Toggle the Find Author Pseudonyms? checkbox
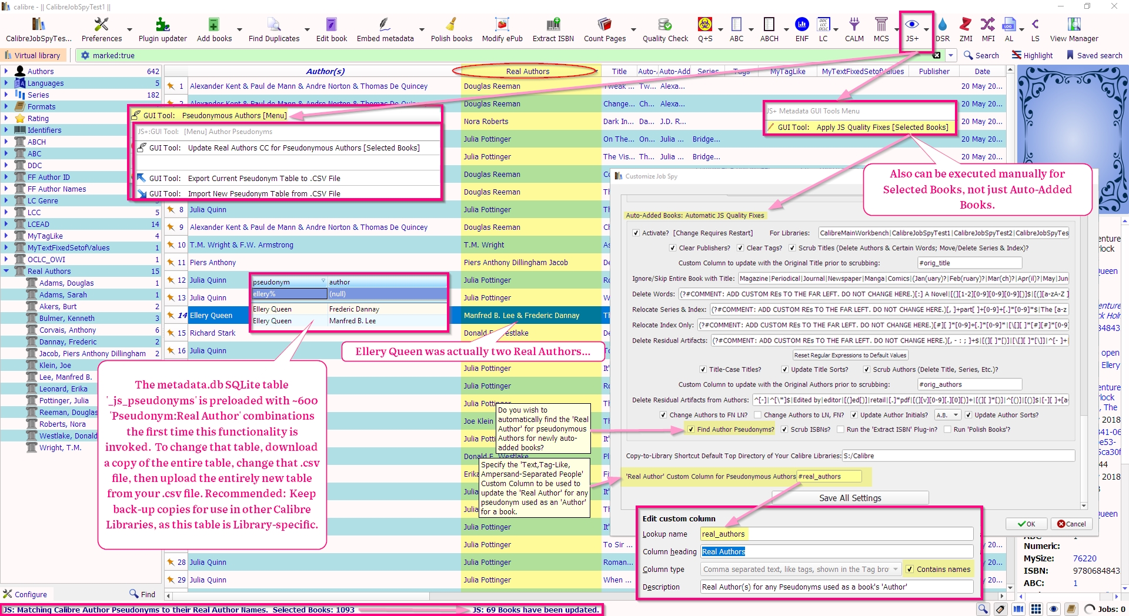The image size is (1129, 616). pos(690,430)
